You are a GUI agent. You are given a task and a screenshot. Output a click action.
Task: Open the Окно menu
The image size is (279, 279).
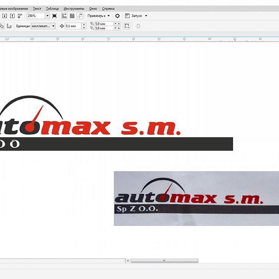(93, 9)
